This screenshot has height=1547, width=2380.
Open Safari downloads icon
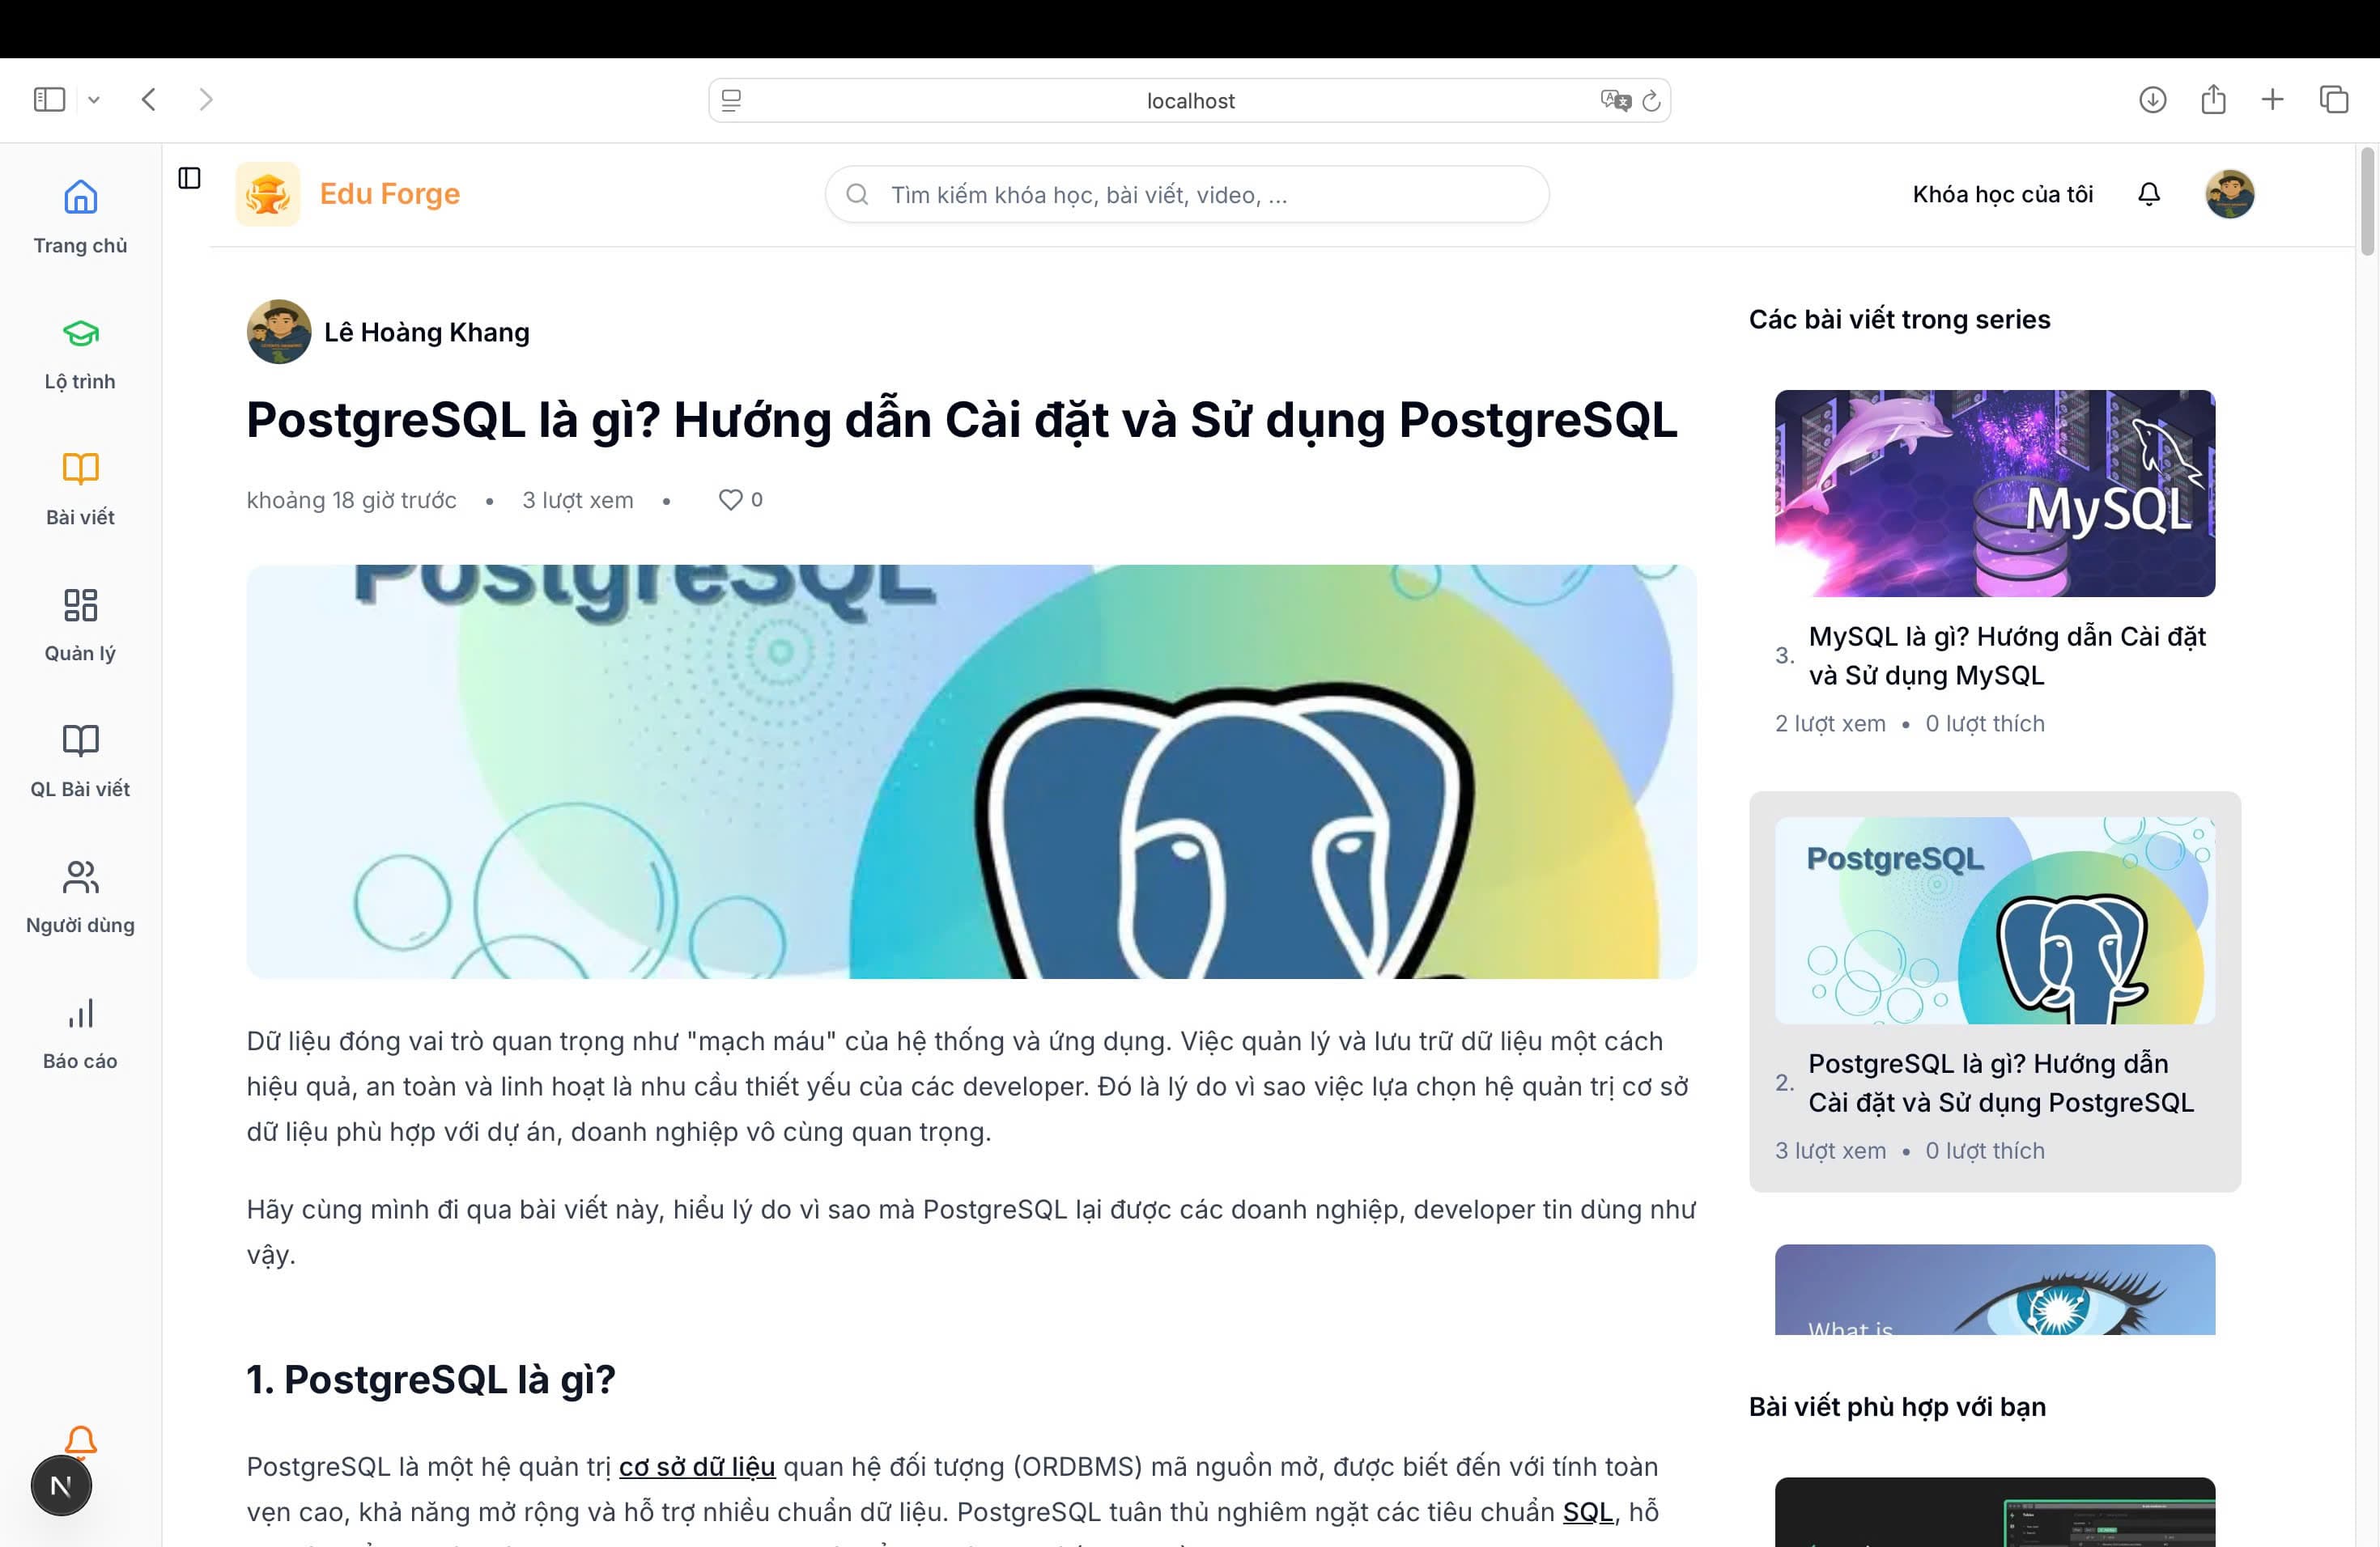pos(2152,99)
